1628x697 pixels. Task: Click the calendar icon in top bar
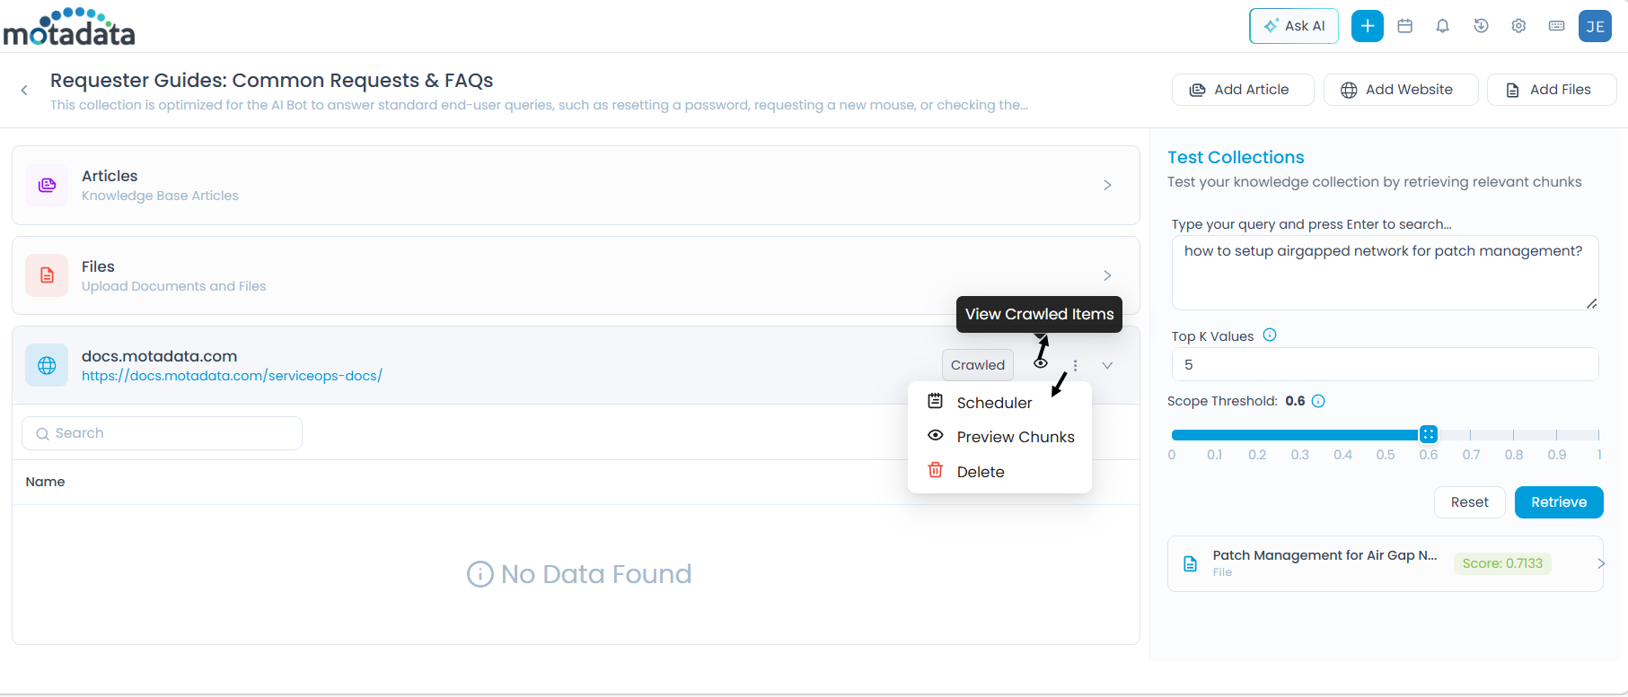click(x=1405, y=26)
